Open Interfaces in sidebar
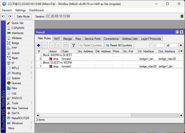Screen dimensions: 185x133 point(20,33)
